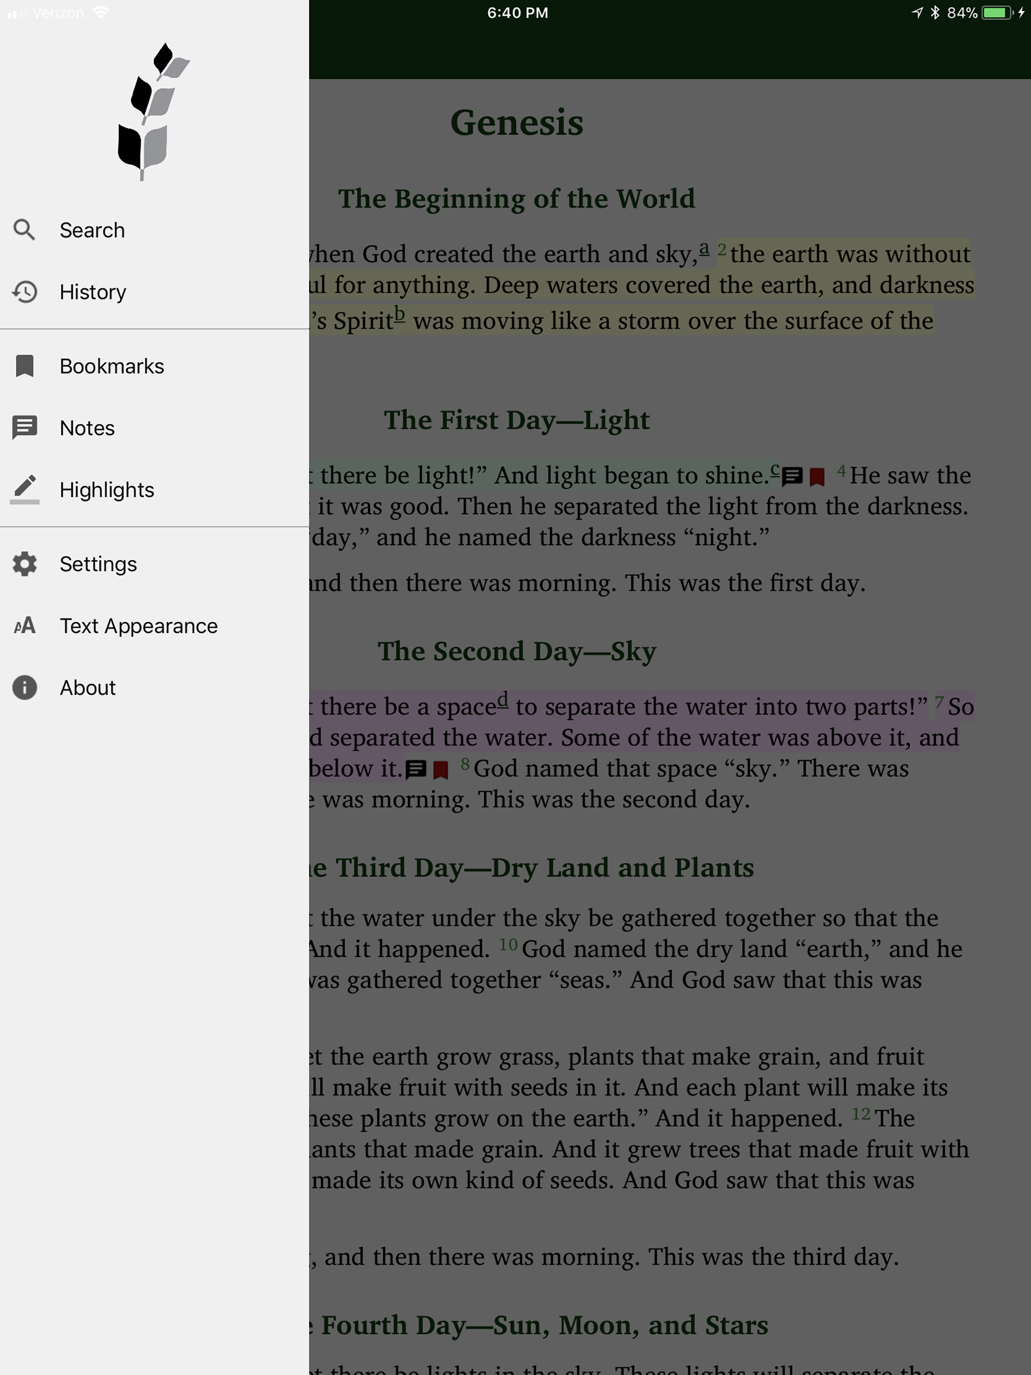This screenshot has height=1375, width=1031.
Task: Tap the Notes speech-bubble icon in menu
Action: [x=25, y=428]
